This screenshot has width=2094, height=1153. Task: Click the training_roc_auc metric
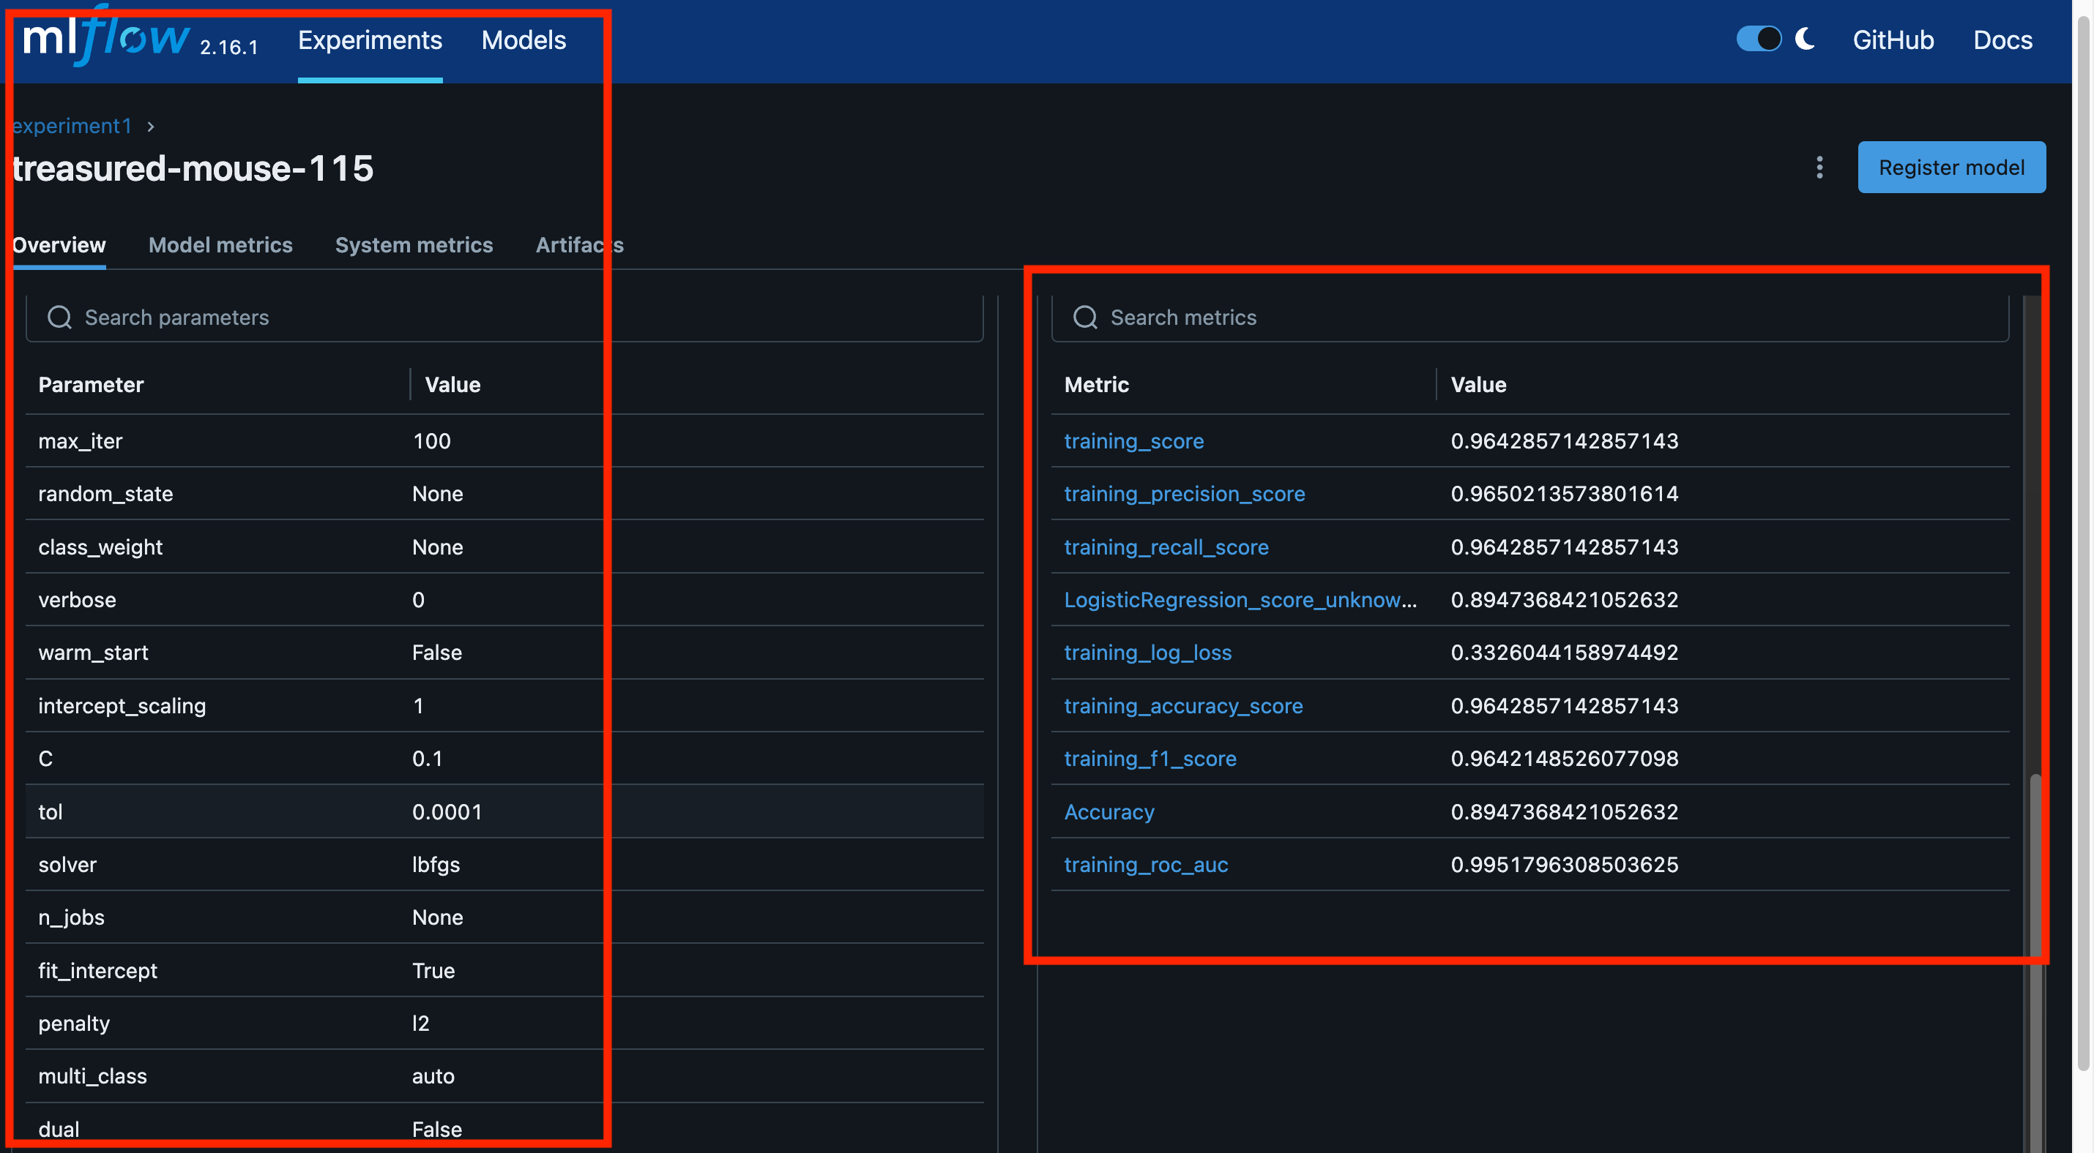click(x=1145, y=865)
